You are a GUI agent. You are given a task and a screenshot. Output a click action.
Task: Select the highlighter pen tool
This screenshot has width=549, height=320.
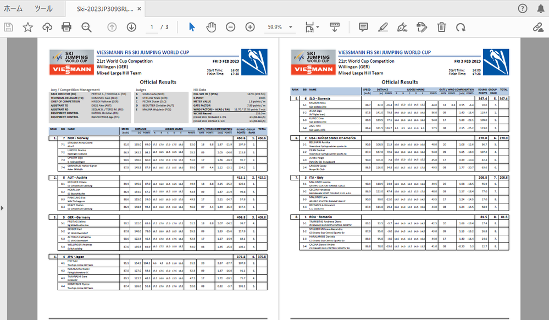383,27
